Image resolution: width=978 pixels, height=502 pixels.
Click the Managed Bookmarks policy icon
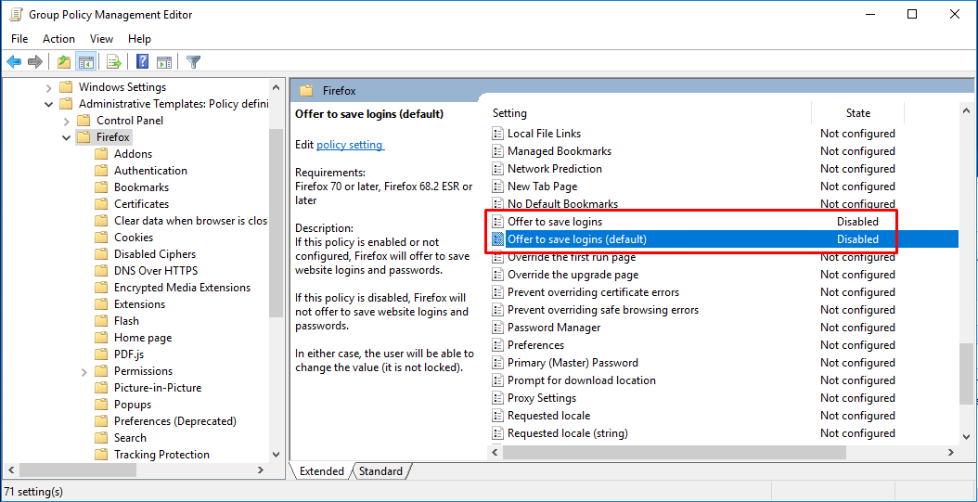[497, 151]
